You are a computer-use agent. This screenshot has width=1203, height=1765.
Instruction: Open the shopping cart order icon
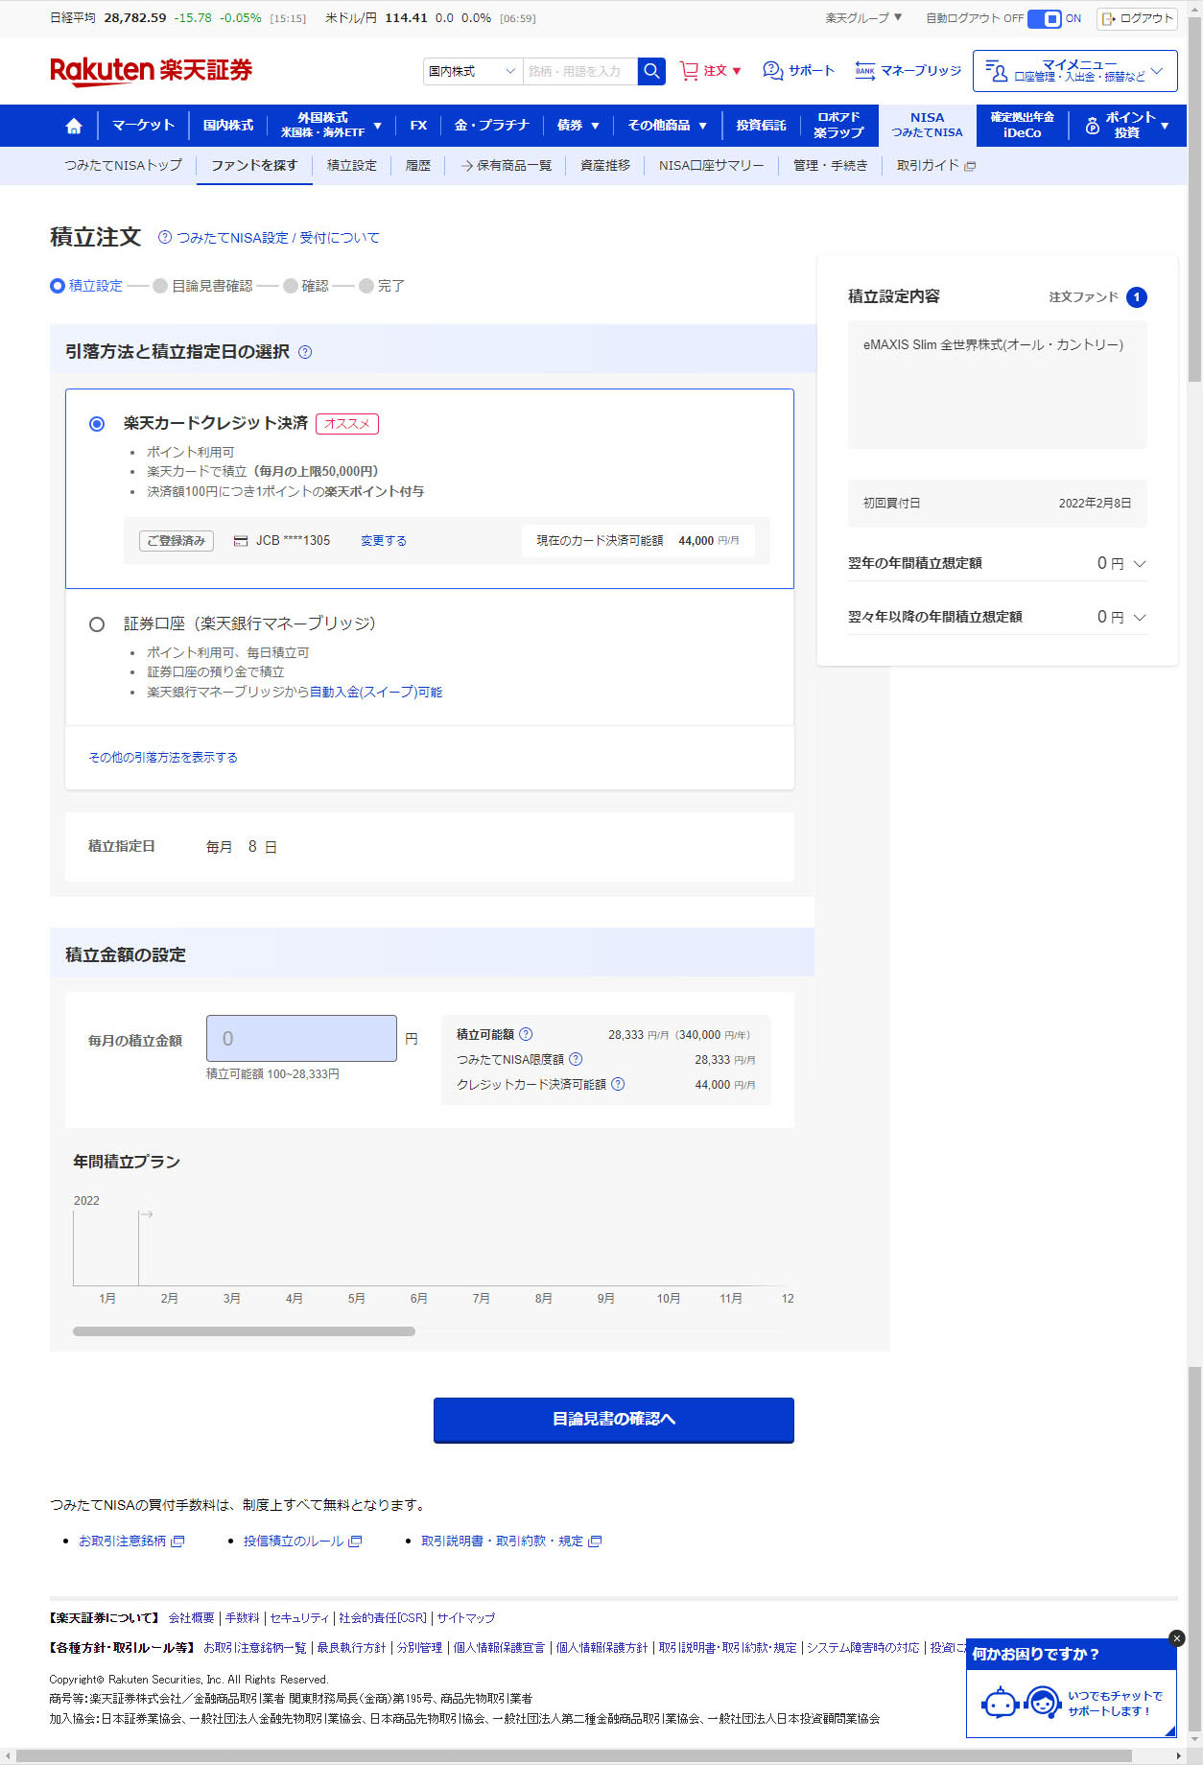[689, 71]
